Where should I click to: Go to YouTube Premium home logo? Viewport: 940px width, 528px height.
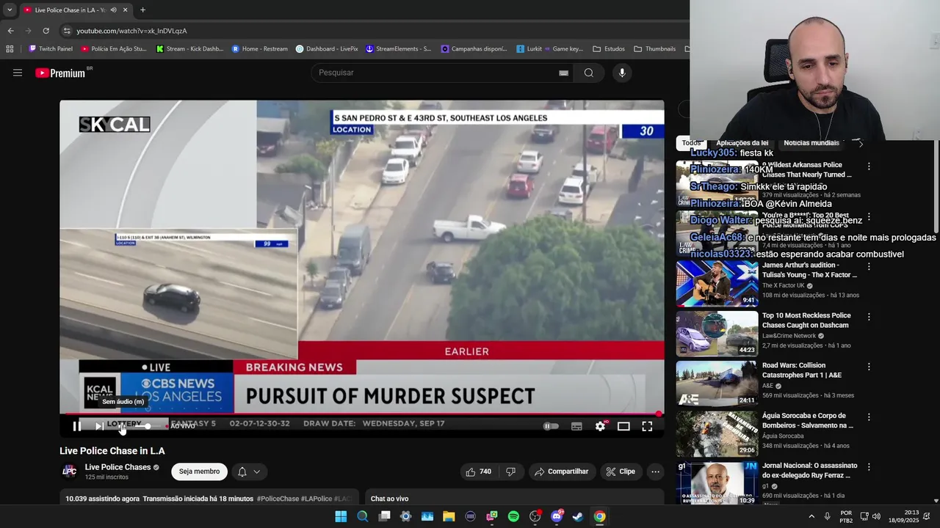pos(60,73)
